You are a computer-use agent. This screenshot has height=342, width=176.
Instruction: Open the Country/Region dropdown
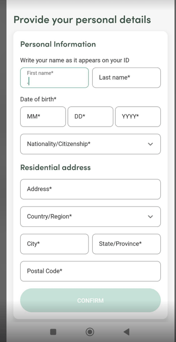(x=90, y=217)
